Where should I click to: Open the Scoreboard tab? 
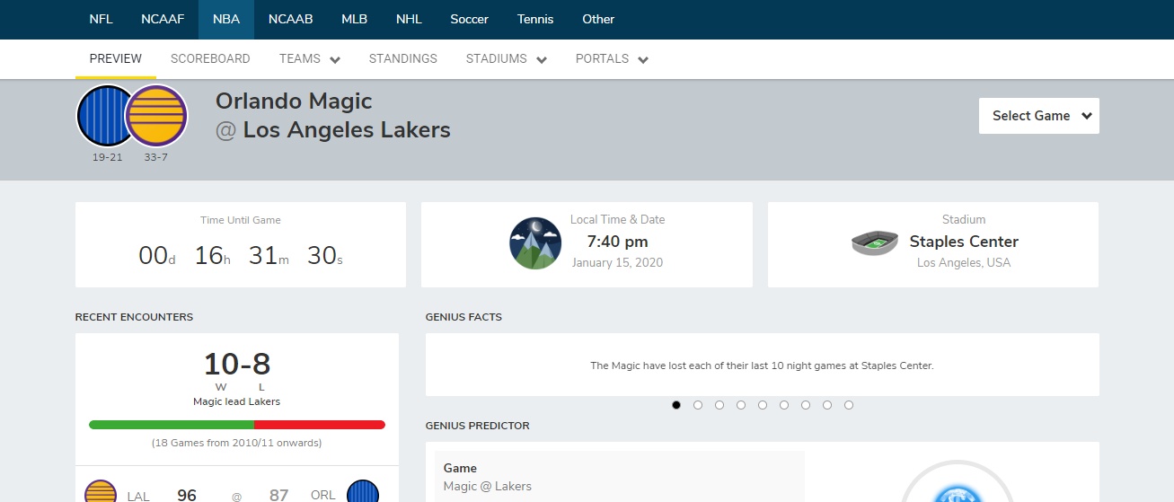click(210, 59)
